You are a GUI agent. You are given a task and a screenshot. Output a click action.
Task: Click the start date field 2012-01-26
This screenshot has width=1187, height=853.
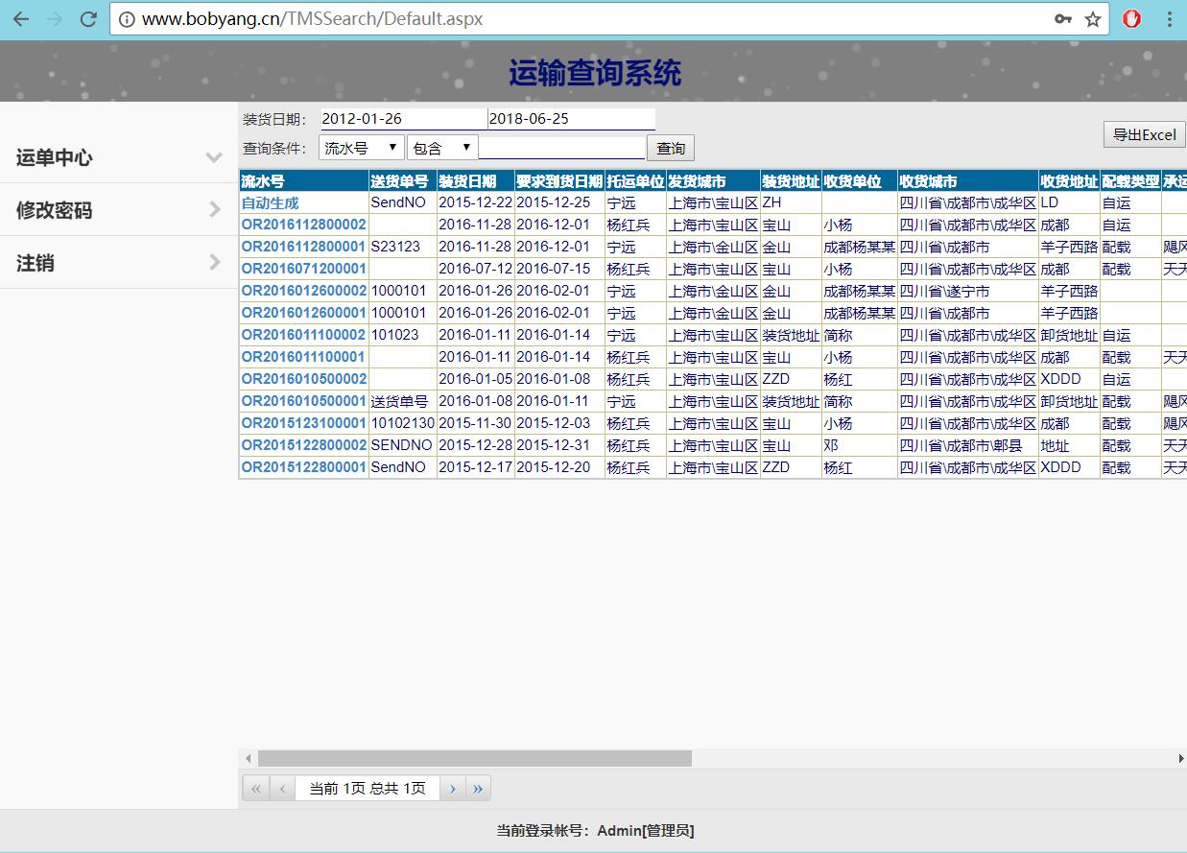pos(403,119)
